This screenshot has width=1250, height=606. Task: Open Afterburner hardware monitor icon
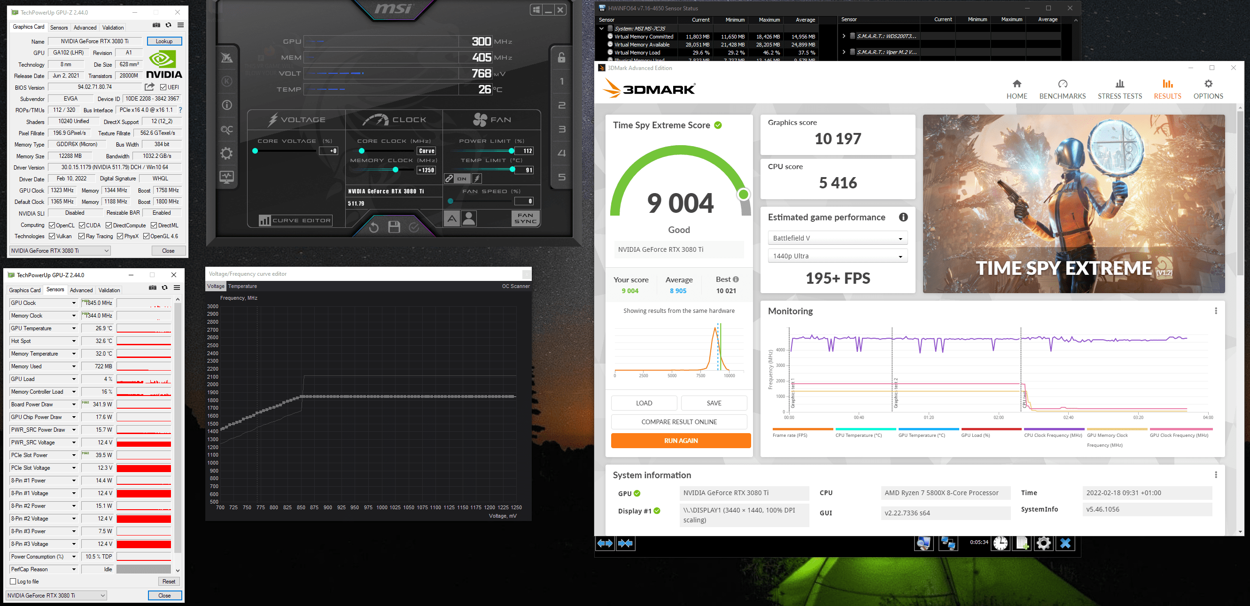[226, 177]
